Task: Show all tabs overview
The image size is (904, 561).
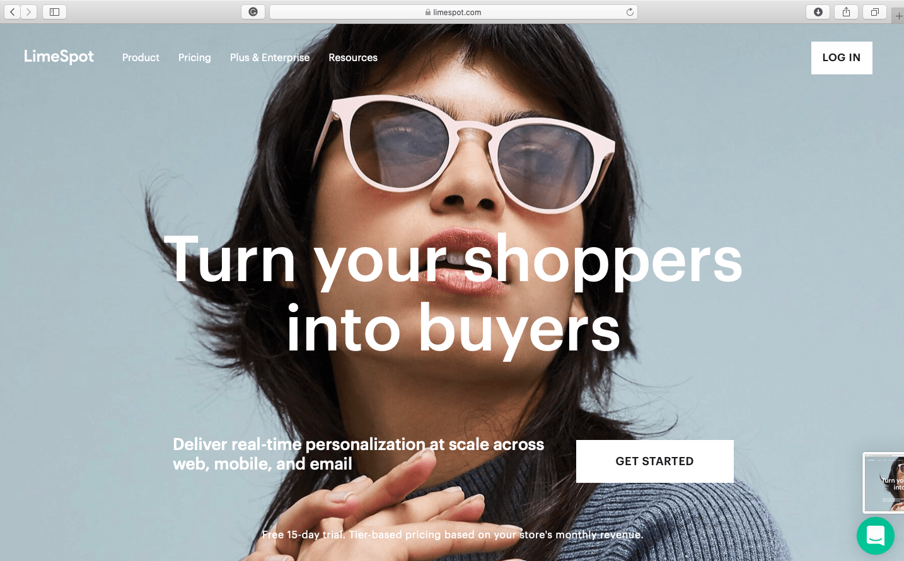Action: 875,12
